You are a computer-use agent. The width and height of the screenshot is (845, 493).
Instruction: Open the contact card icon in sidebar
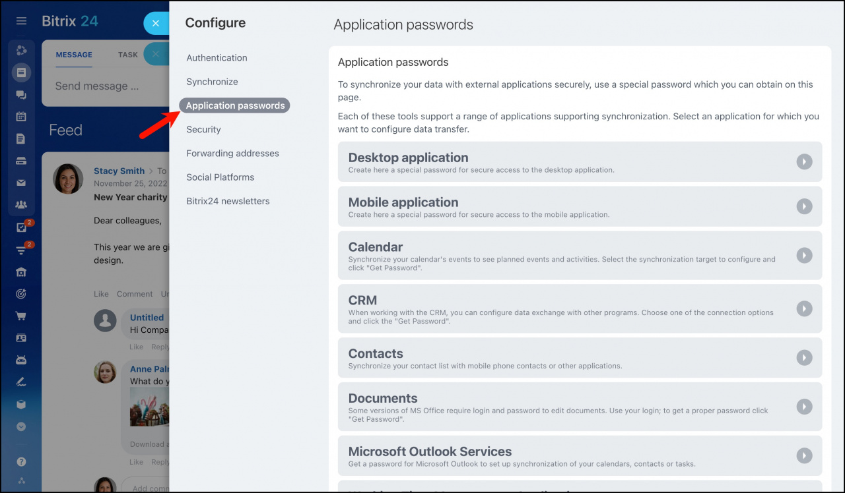21,338
